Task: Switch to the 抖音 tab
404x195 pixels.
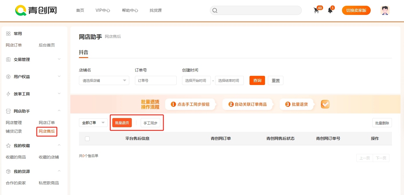Action: tap(84, 52)
